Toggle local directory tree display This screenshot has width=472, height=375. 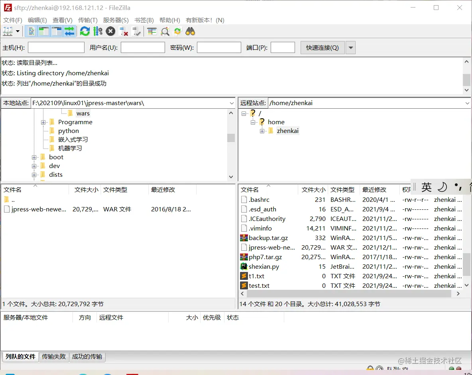(44, 31)
